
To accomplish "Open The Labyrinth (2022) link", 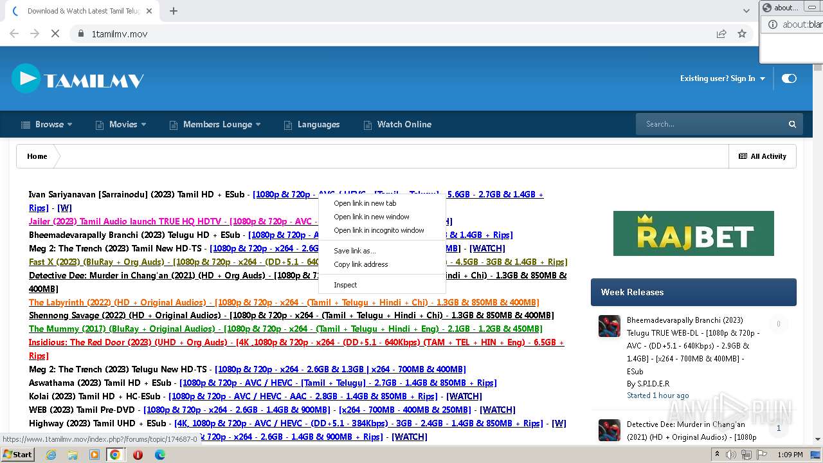I will click(x=284, y=302).
